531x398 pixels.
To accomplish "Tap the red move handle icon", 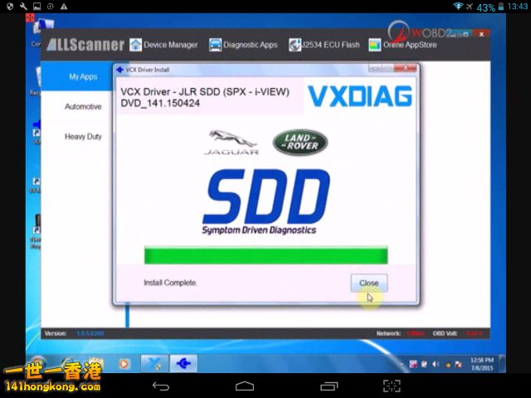I will pyautogui.click(x=30, y=17).
